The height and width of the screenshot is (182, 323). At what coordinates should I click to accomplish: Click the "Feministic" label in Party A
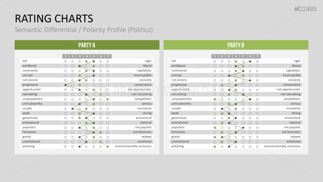30,132
